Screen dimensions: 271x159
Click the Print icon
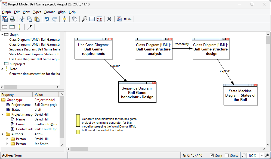[12, 19]
